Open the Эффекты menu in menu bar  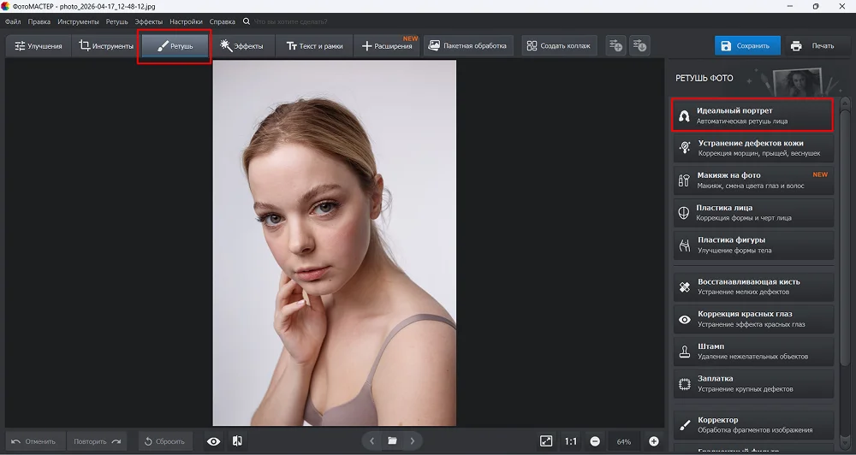point(148,22)
